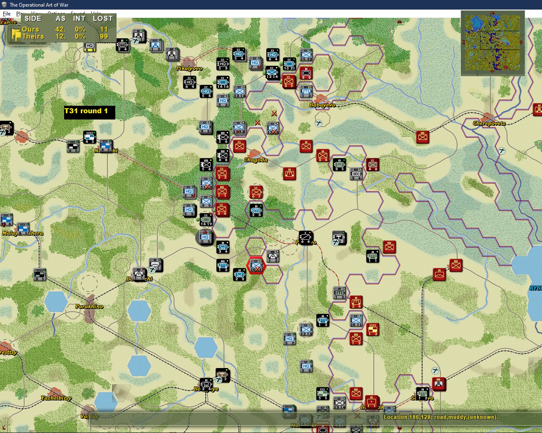Select the gray HQ unit rated 5-2 near Pikalyovo
This screenshot has width=542, height=433.
(223, 101)
